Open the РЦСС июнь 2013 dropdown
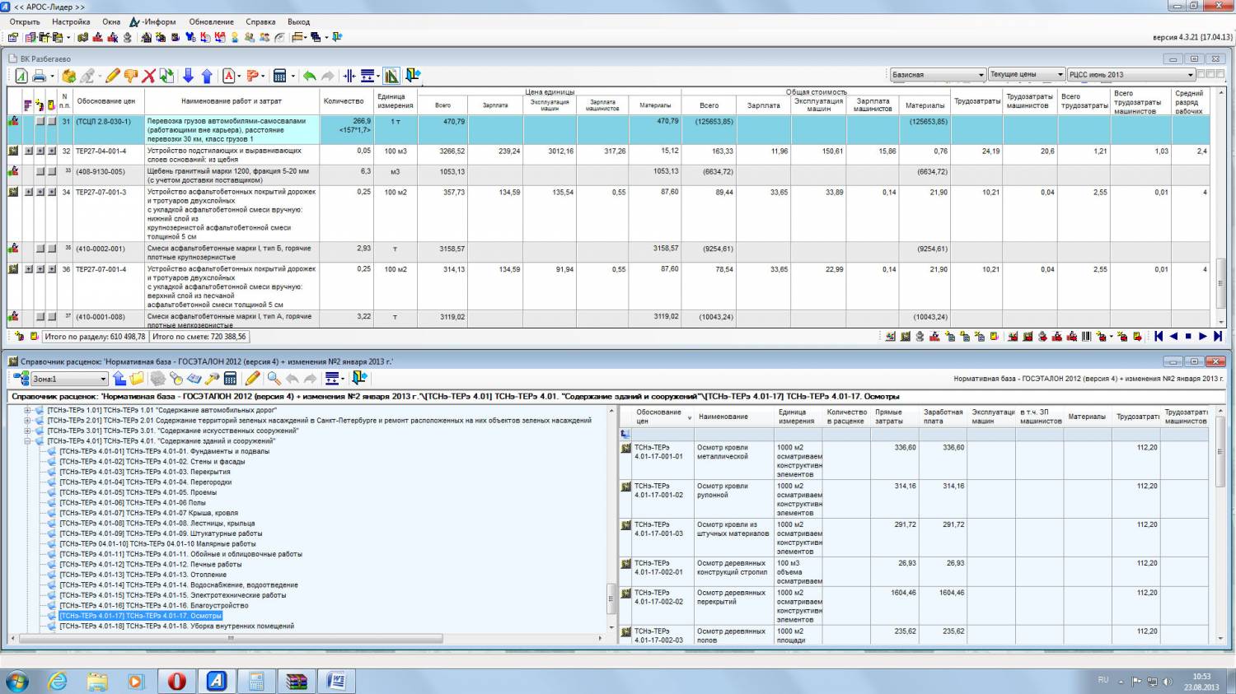This screenshot has height=694, width=1236. click(x=1190, y=75)
